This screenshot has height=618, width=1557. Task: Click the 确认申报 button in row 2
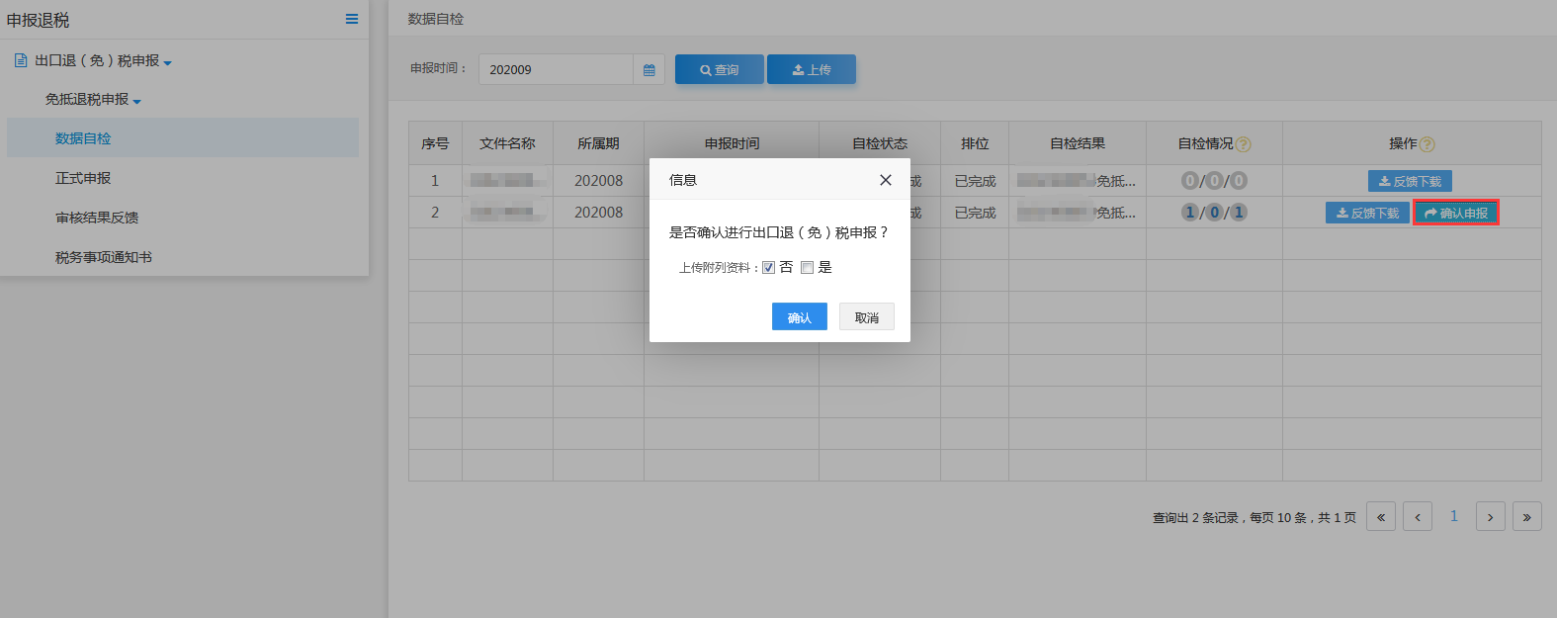click(x=1456, y=213)
